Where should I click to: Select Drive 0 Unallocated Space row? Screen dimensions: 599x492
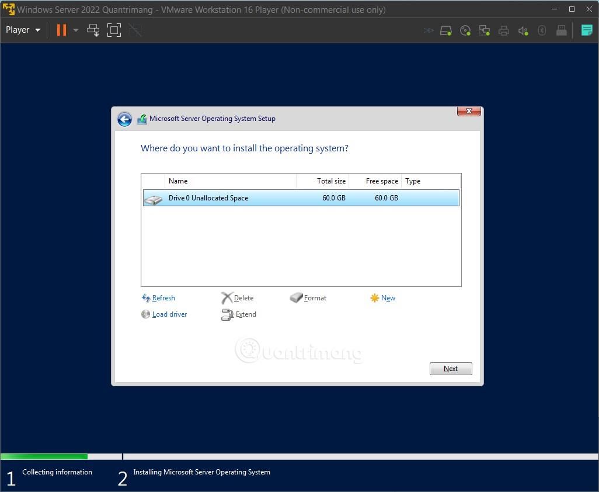point(301,198)
